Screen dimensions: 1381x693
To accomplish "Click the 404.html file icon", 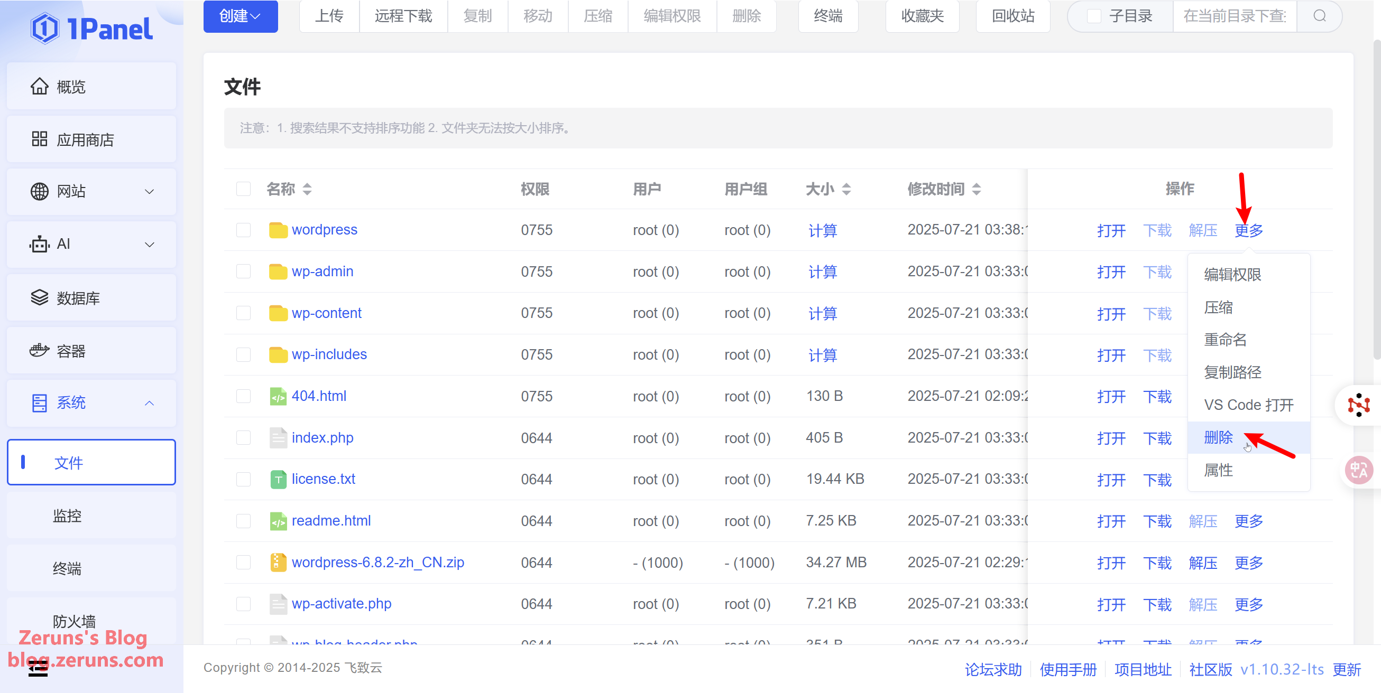I will tap(278, 396).
